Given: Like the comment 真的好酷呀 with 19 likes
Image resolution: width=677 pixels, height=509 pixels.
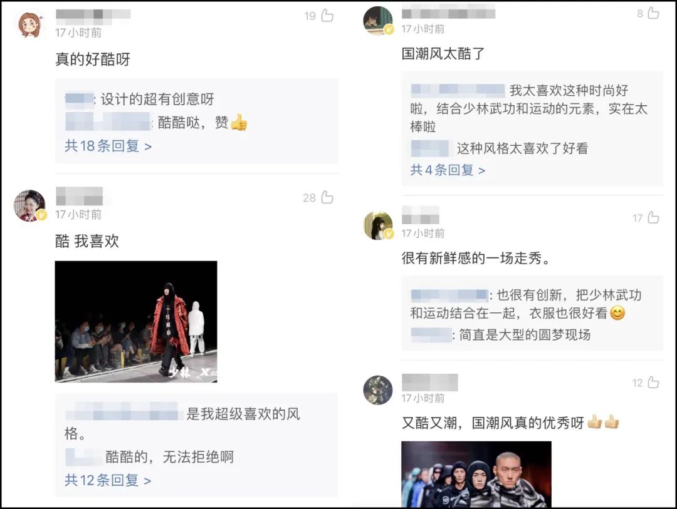Looking at the screenshot, I should [x=327, y=16].
